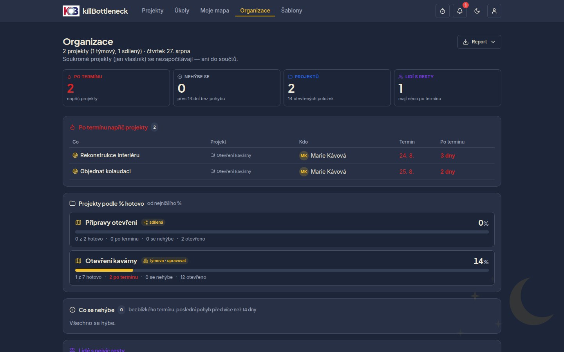
Task: Click date 24. 8. in table
Action: [407, 156]
